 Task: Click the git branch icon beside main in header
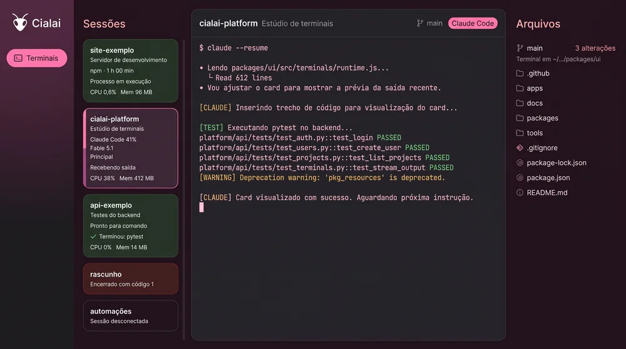tap(420, 23)
